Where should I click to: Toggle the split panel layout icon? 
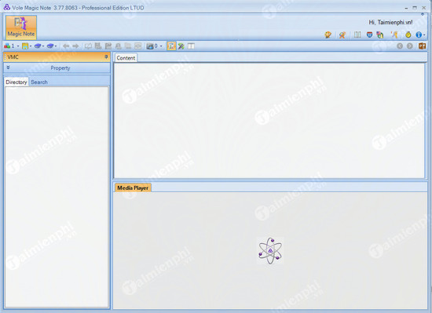(x=191, y=46)
